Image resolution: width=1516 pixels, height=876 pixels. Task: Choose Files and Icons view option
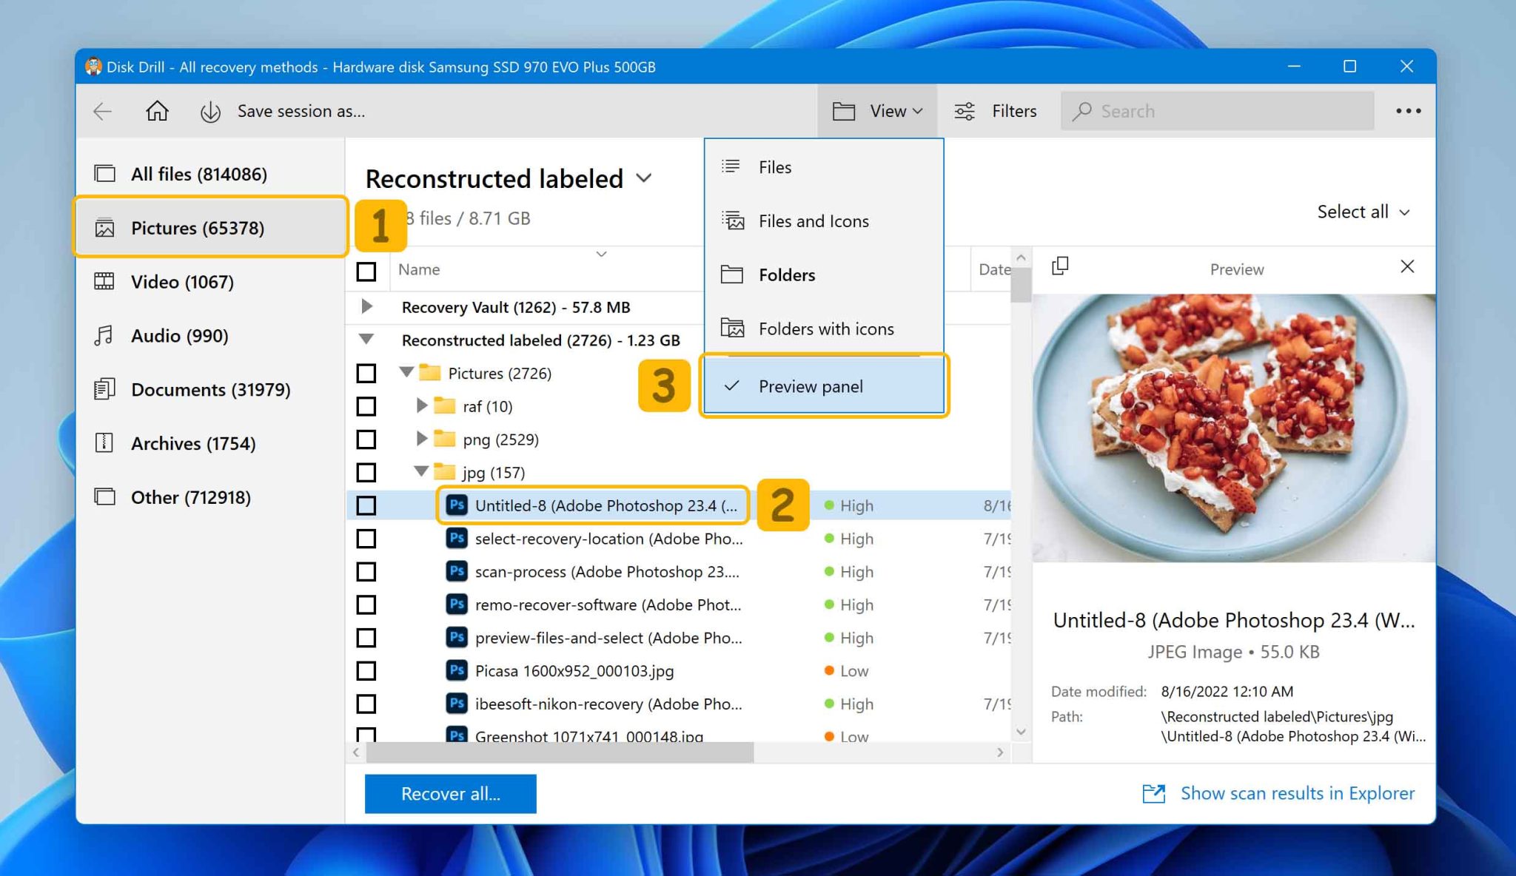(813, 221)
